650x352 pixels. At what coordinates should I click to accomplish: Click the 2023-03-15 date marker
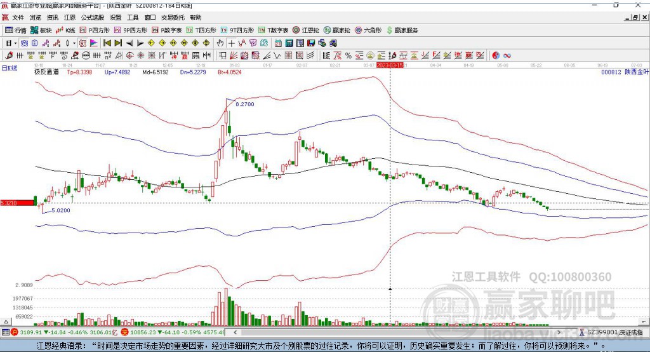(390, 65)
